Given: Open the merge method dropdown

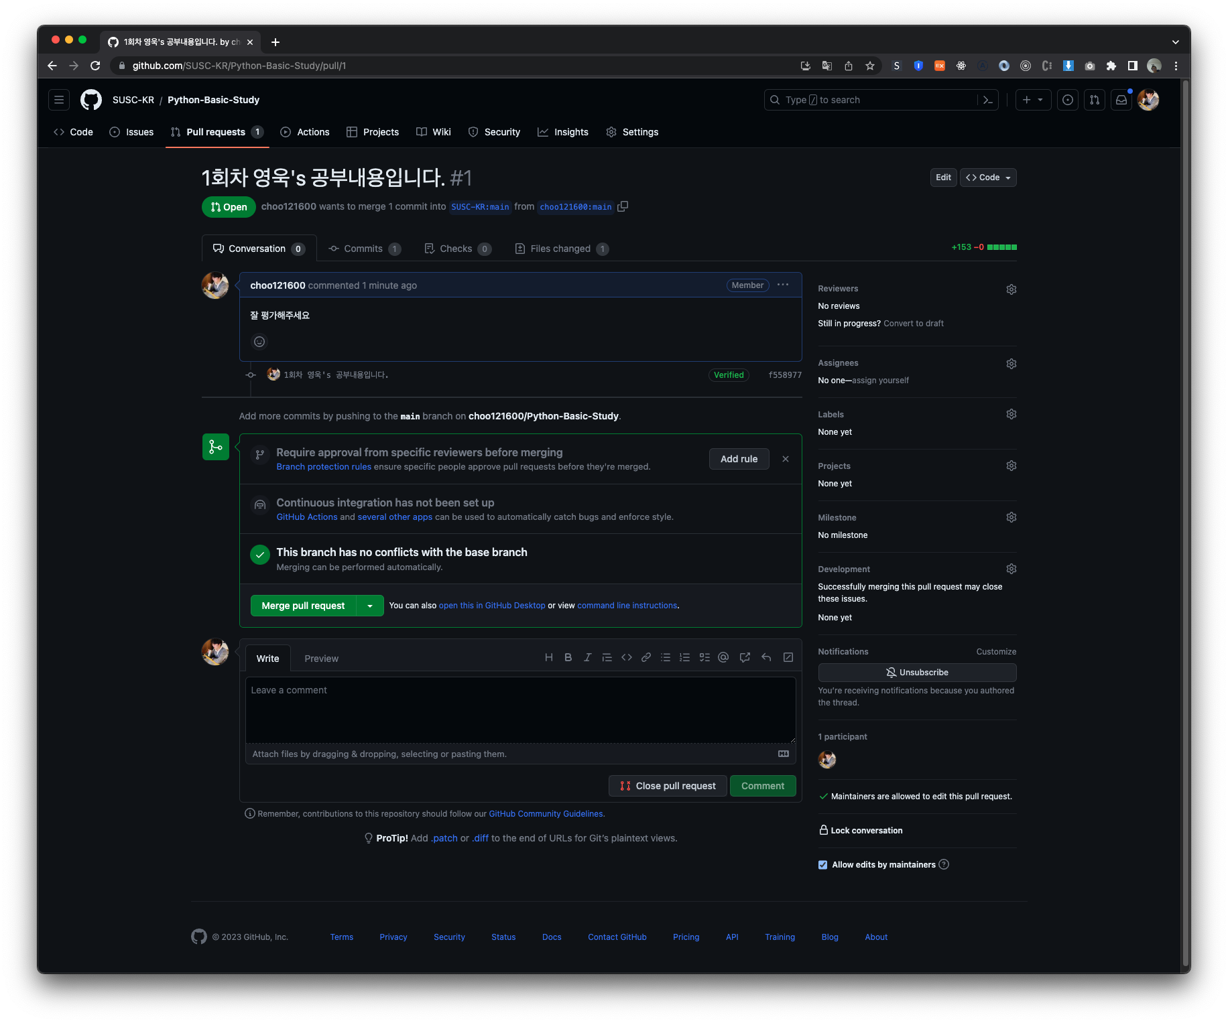Looking at the screenshot, I should (369, 605).
